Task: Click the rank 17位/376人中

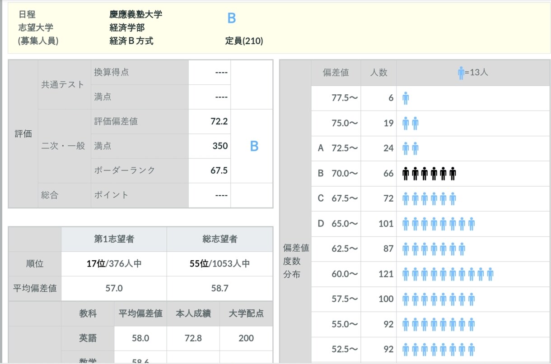Action: tap(114, 264)
